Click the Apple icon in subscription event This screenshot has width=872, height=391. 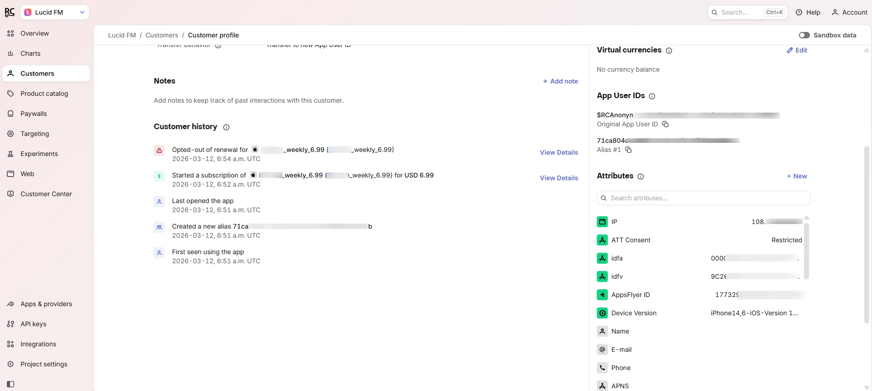pos(253,175)
